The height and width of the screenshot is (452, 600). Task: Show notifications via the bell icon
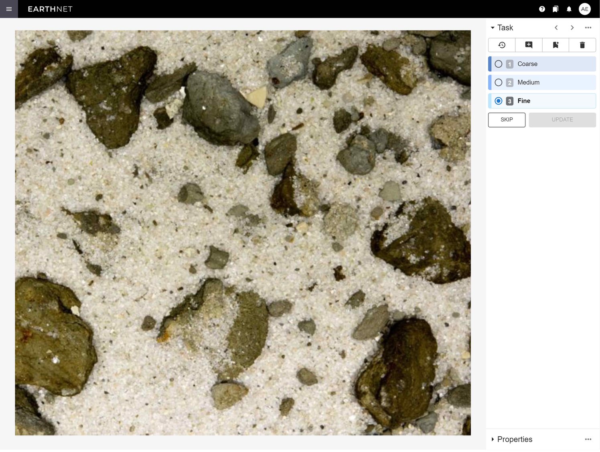click(x=569, y=9)
